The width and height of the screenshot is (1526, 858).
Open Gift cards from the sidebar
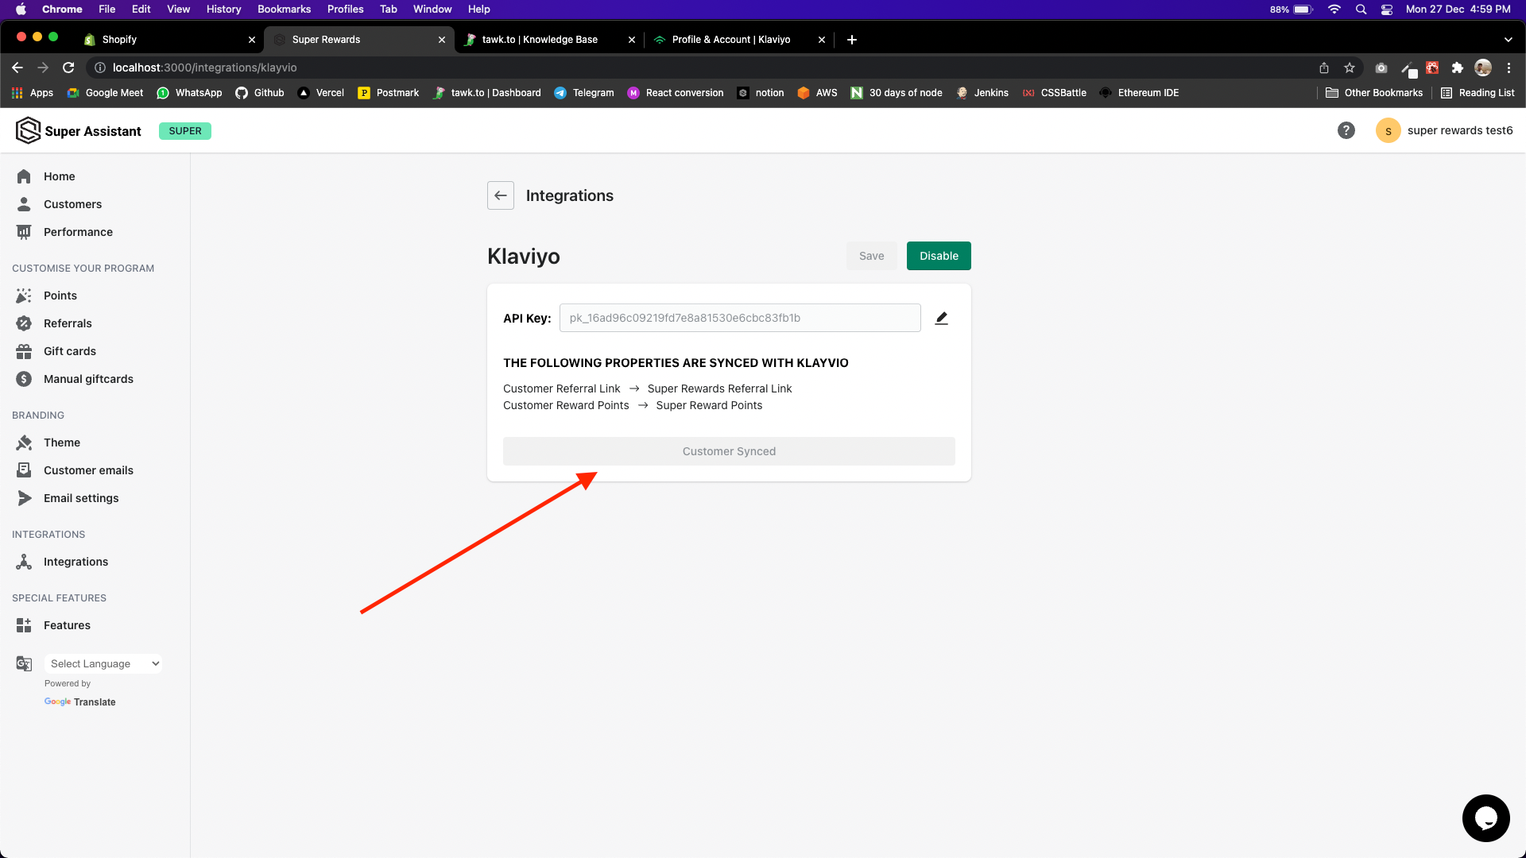point(69,351)
